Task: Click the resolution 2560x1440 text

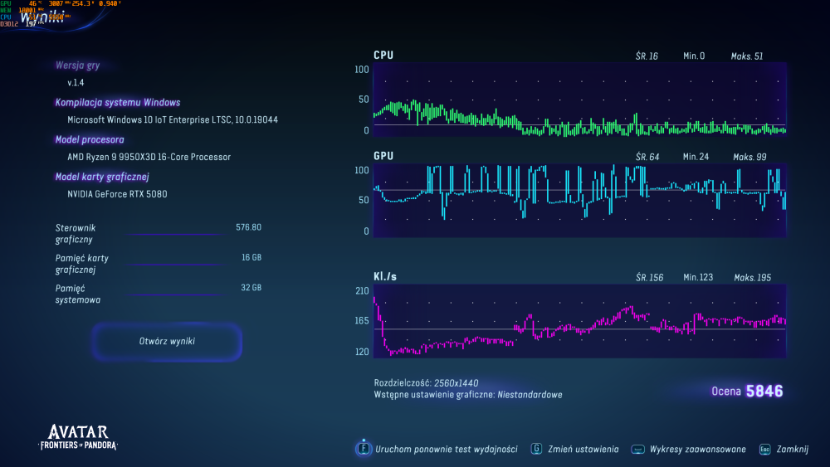Action: [x=456, y=383]
